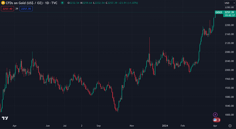236x129 pixels.
Task: Click the green GOLD price label tag
Action: [x=219, y=12]
